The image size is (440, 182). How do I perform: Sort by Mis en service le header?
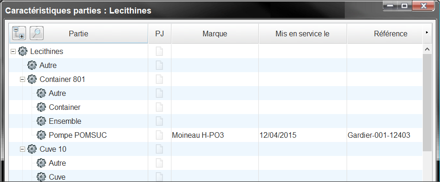[302, 34]
